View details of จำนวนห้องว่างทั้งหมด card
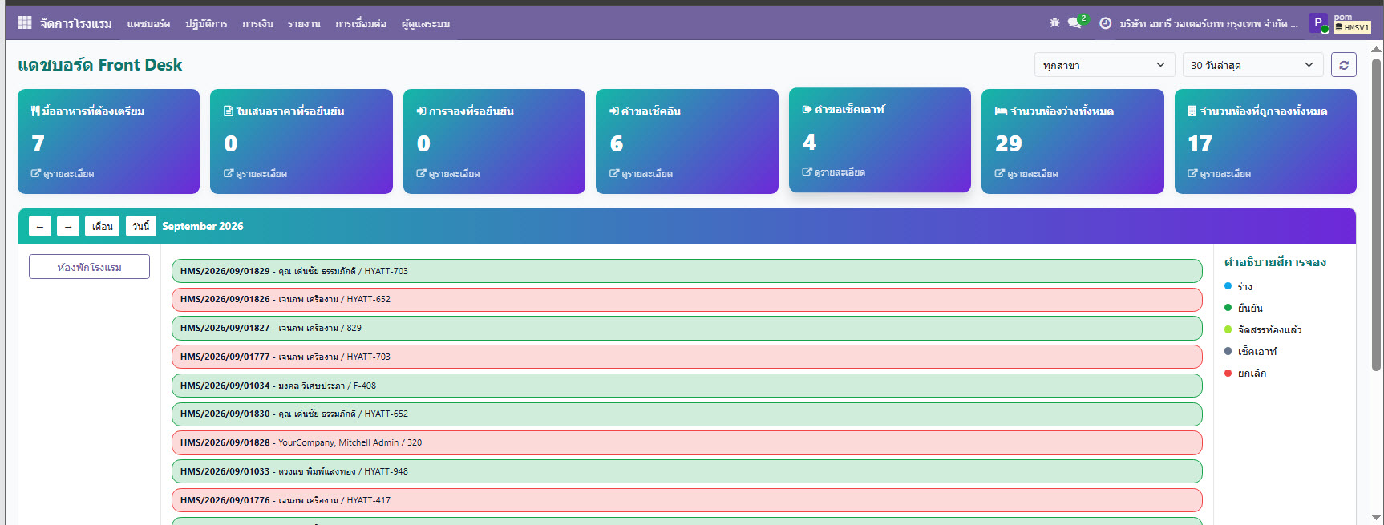The image size is (1384, 525). click(x=1026, y=173)
